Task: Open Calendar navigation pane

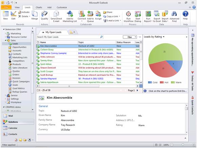Action: [18, 128]
